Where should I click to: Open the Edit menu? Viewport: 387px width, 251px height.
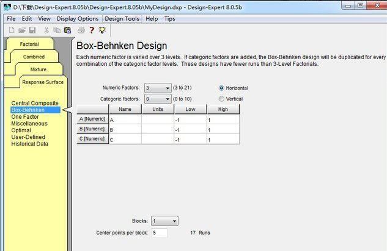point(27,19)
